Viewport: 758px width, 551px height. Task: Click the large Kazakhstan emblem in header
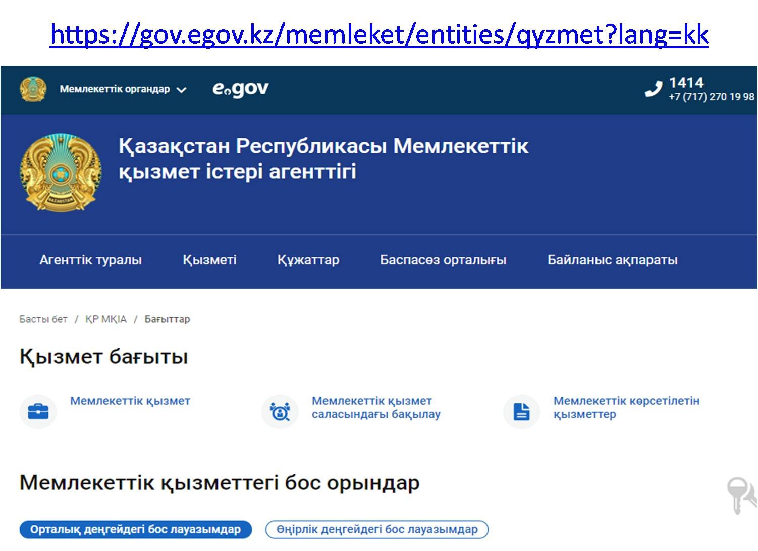coord(61,173)
